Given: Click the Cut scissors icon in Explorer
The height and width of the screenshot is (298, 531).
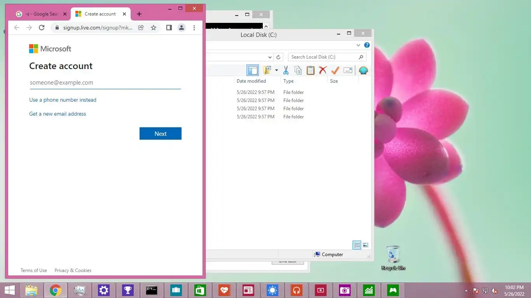Looking at the screenshot, I should (286, 70).
